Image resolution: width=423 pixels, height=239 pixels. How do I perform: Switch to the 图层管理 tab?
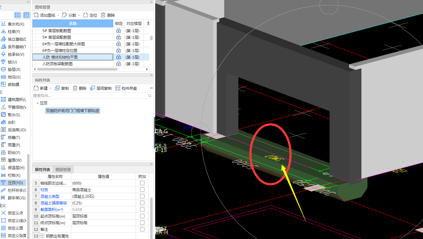pyautogui.click(x=63, y=169)
